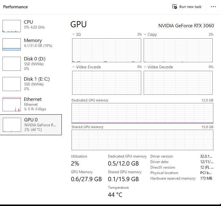This screenshot has width=221, height=206.
Task: Click the Hardware reserved memory 173 MB value
Action: pyautogui.click(x=206, y=178)
